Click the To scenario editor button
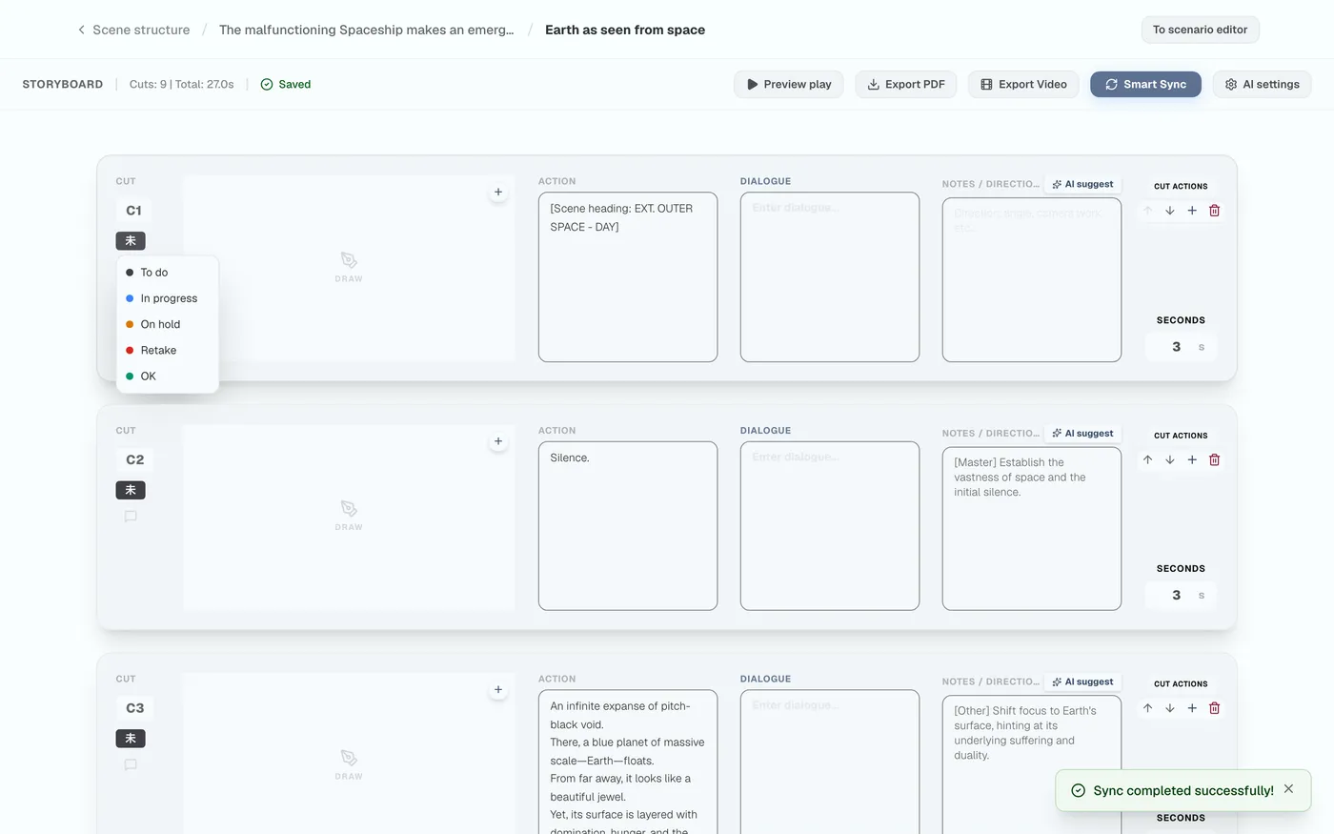Image resolution: width=1334 pixels, height=834 pixels. (1200, 30)
